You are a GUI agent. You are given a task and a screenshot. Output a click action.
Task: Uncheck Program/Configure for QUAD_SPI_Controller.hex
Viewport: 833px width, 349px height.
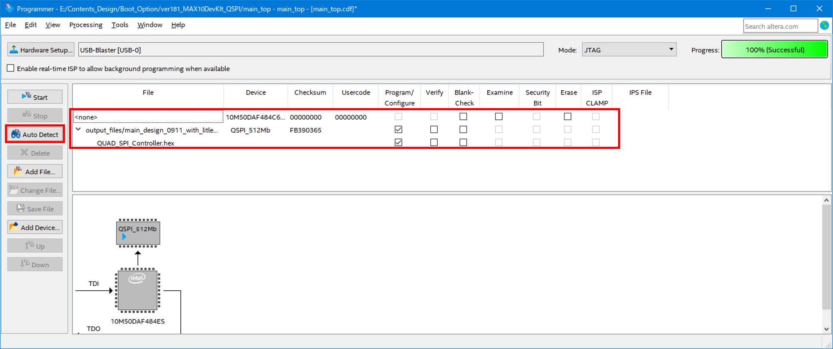pos(399,142)
